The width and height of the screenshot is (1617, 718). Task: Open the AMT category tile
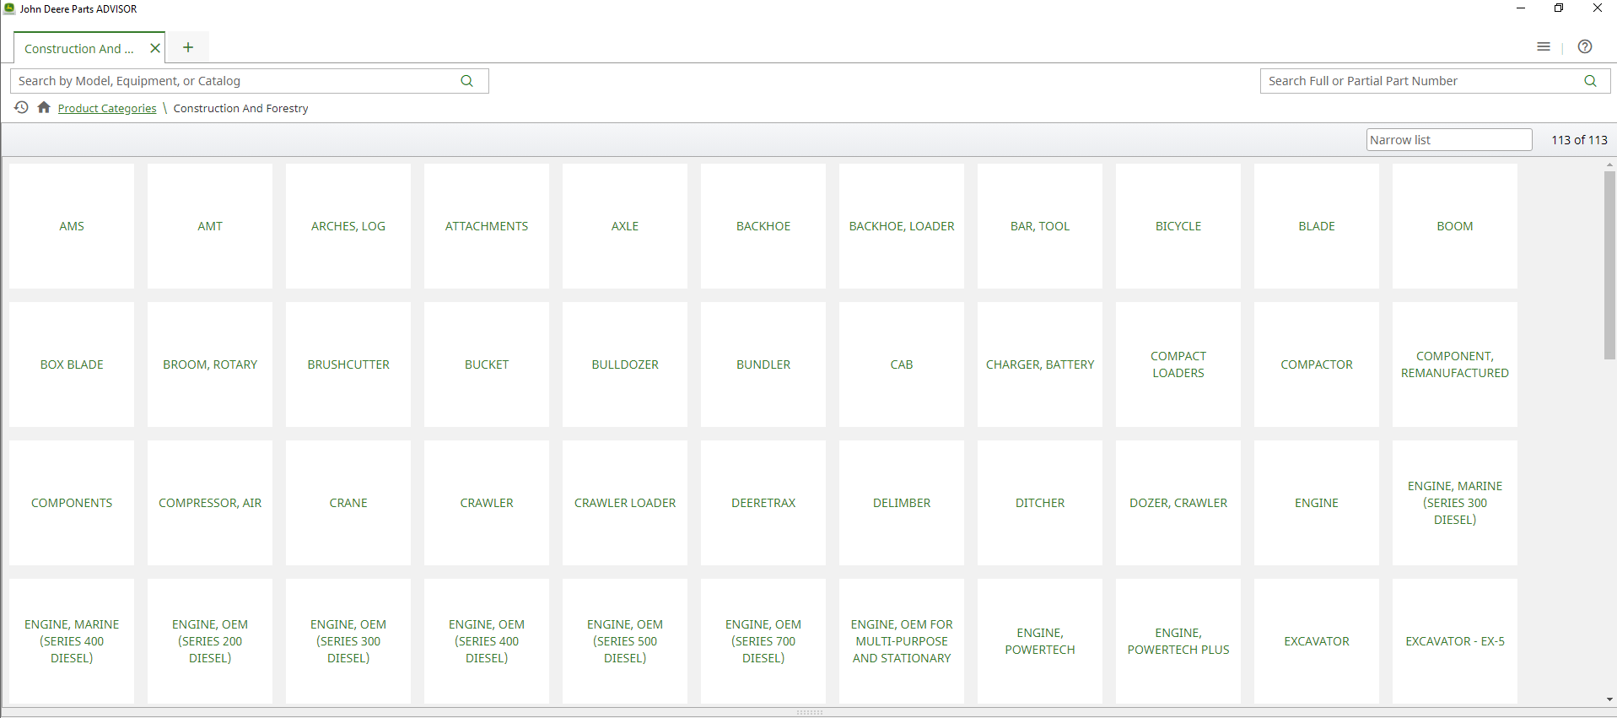click(x=210, y=226)
